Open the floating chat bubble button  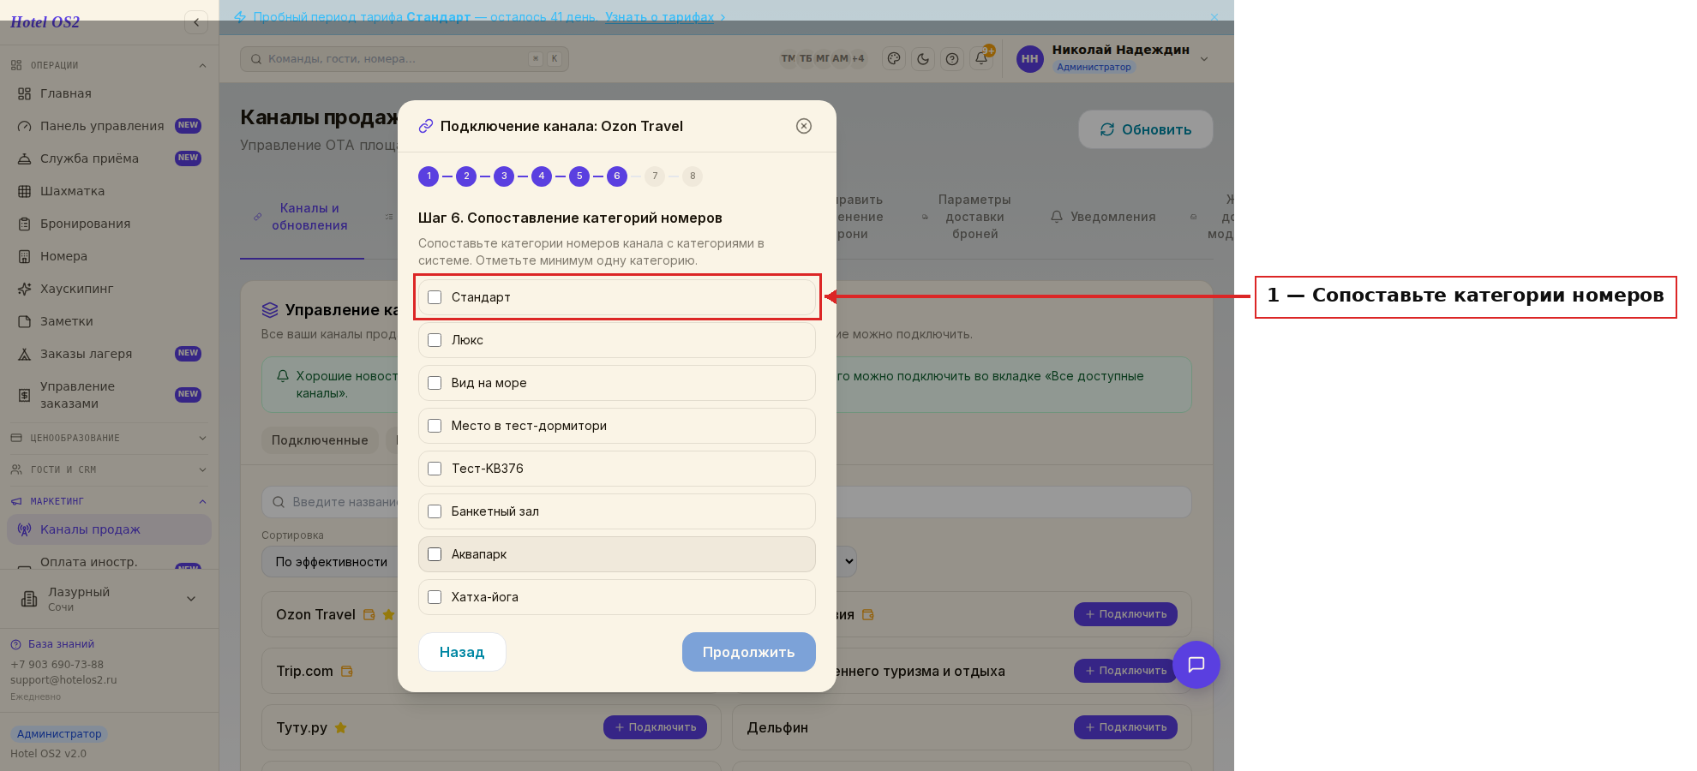click(1196, 665)
